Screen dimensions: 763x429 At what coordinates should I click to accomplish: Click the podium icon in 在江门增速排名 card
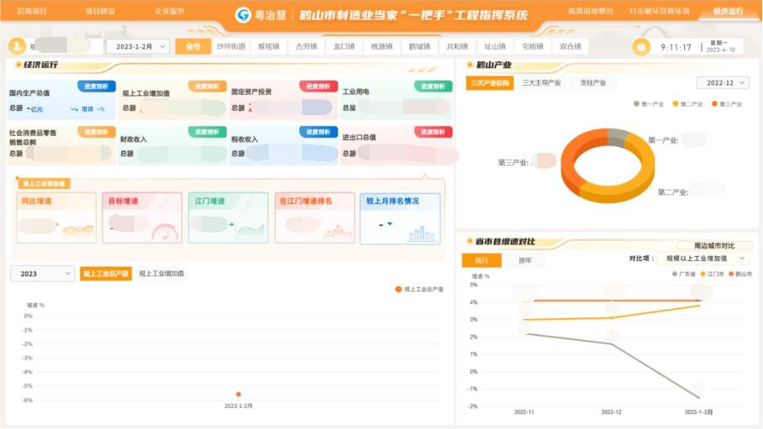pos(339,232)
